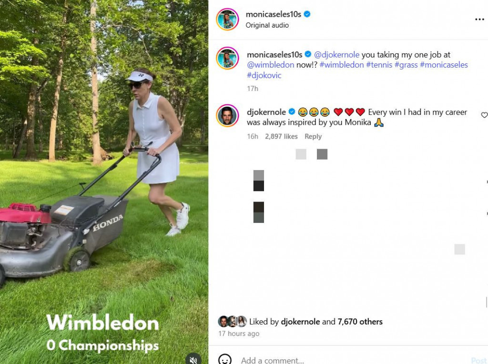Follow the #tennis hashtag link
The height and width of the screenshot is (364, 488).
[x=379, y=65]
